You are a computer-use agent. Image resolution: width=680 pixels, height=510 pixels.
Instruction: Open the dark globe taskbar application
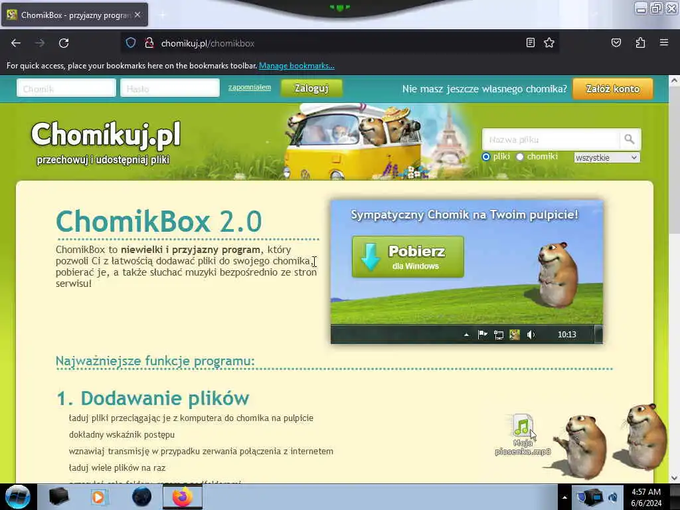click(141, 497)
